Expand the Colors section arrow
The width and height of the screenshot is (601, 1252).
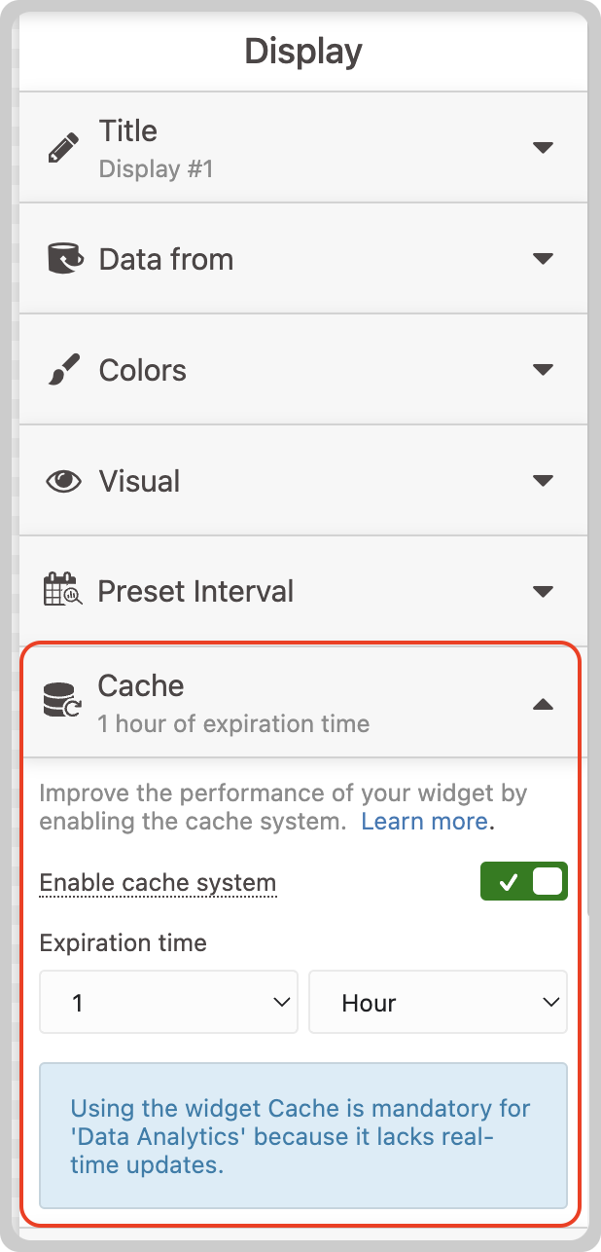coord(543,370)
